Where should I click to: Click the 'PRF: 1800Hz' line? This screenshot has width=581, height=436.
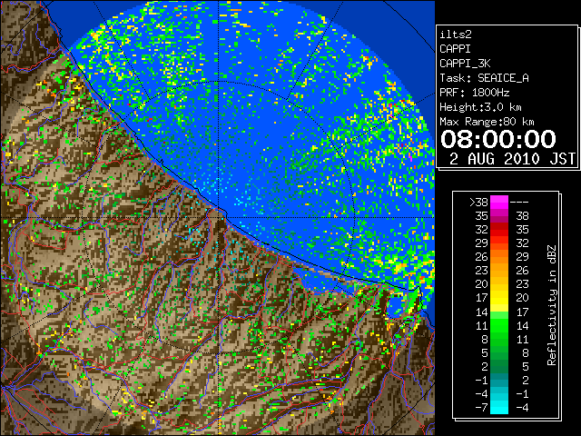click(x=475, y=93)
